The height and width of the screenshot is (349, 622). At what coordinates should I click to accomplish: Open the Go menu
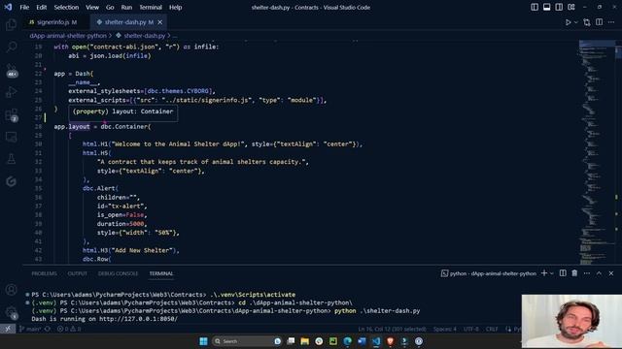(x=110, y=7)
